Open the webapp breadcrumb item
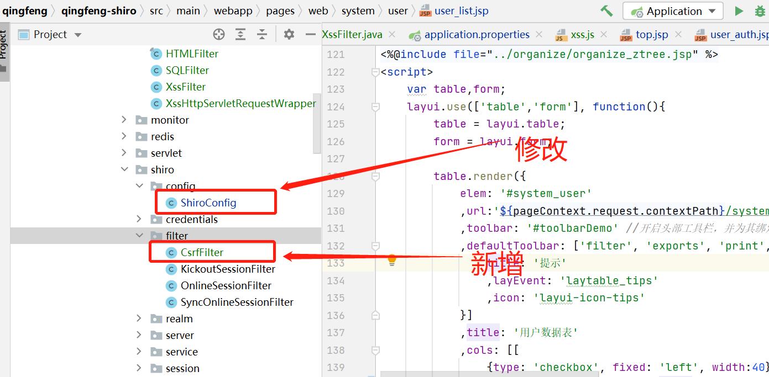769x377 pixels. [x=232, y=10]
